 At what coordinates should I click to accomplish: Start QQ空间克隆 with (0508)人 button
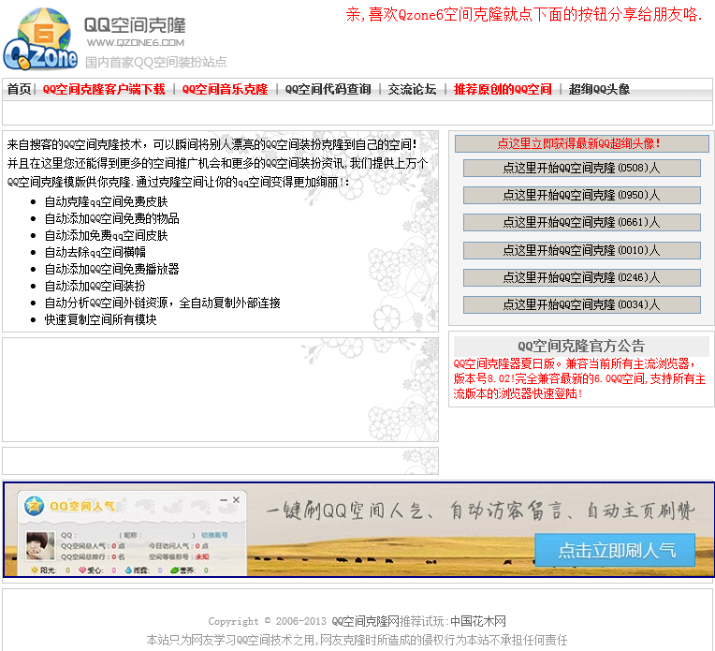pyautogui.click(x=581, y=168)
